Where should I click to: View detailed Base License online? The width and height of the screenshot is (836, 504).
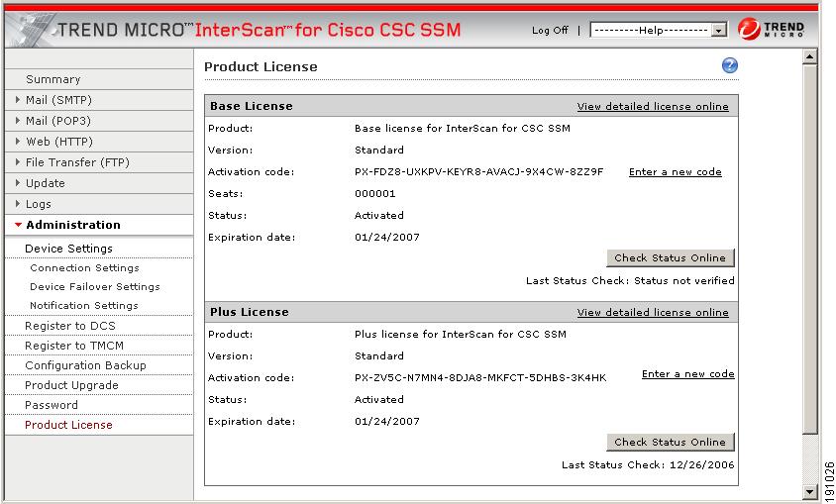pyautogui.click(x=653, y=107)
